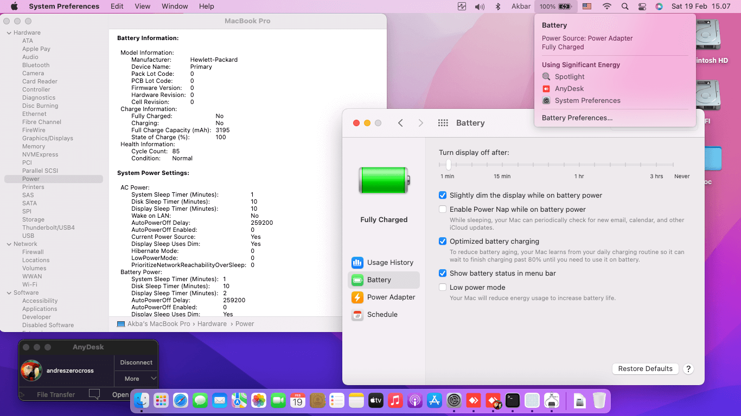Open the Mail app in the dock
Screen dimensions: 741x416
point(220,400)
